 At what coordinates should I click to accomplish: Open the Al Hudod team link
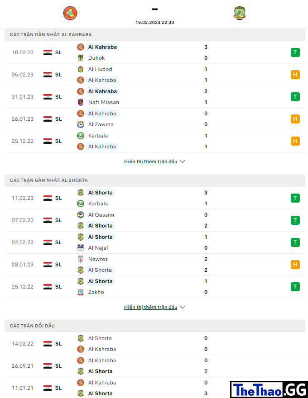[x=100, y=69]
